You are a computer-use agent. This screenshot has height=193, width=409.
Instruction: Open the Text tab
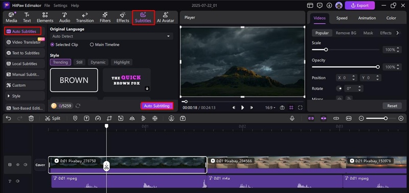tap(27, 18)
